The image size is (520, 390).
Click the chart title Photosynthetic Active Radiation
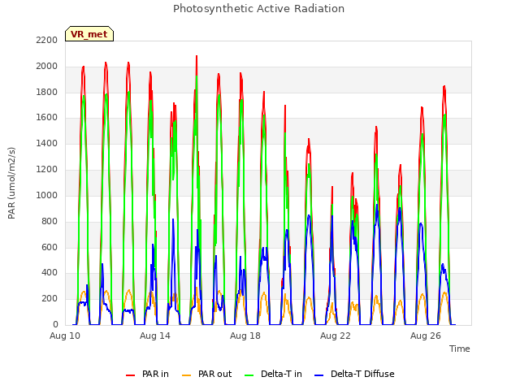click(x=258, y=9)
